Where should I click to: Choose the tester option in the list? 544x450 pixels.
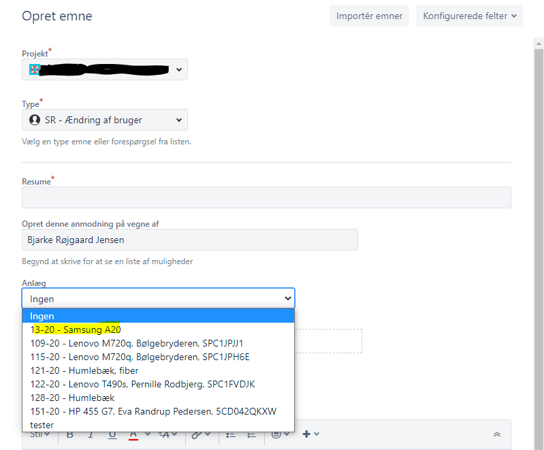coord(158,425)
